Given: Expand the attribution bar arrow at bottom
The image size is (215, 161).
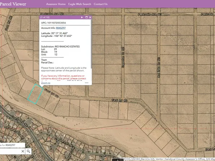Looking at the screenshot, I should click(118, 160).
